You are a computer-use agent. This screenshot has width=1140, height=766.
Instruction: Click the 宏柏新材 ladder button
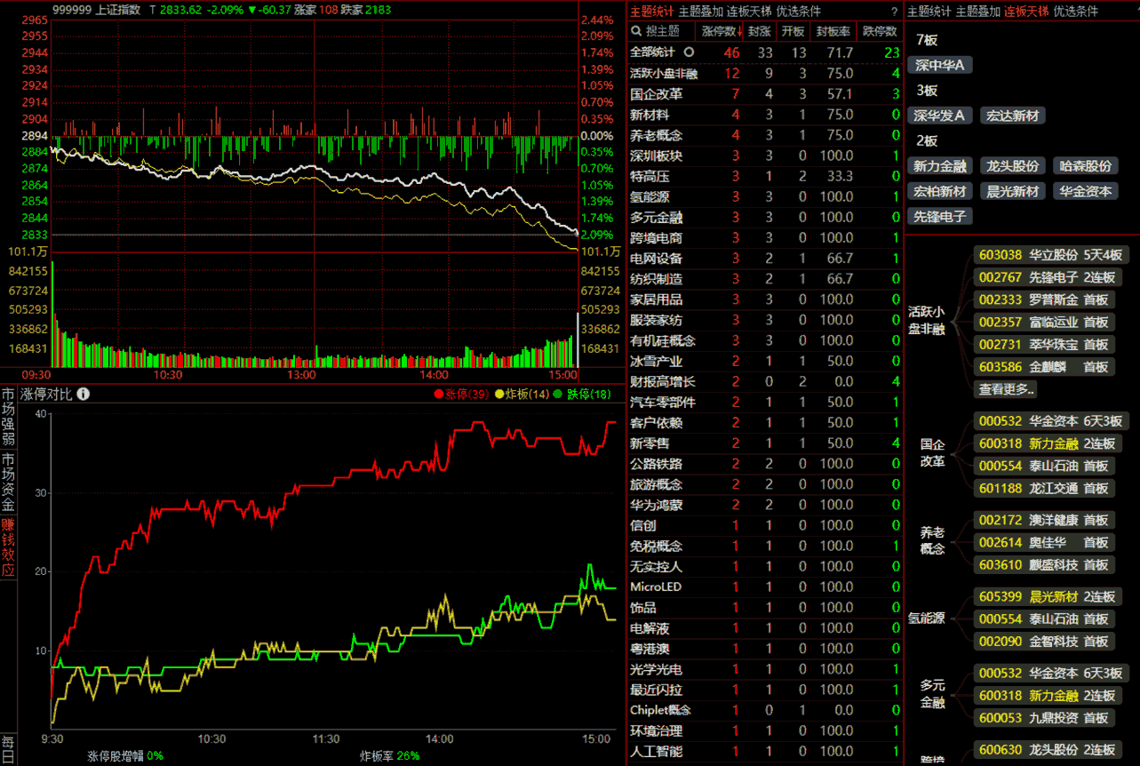coord(940,191)
